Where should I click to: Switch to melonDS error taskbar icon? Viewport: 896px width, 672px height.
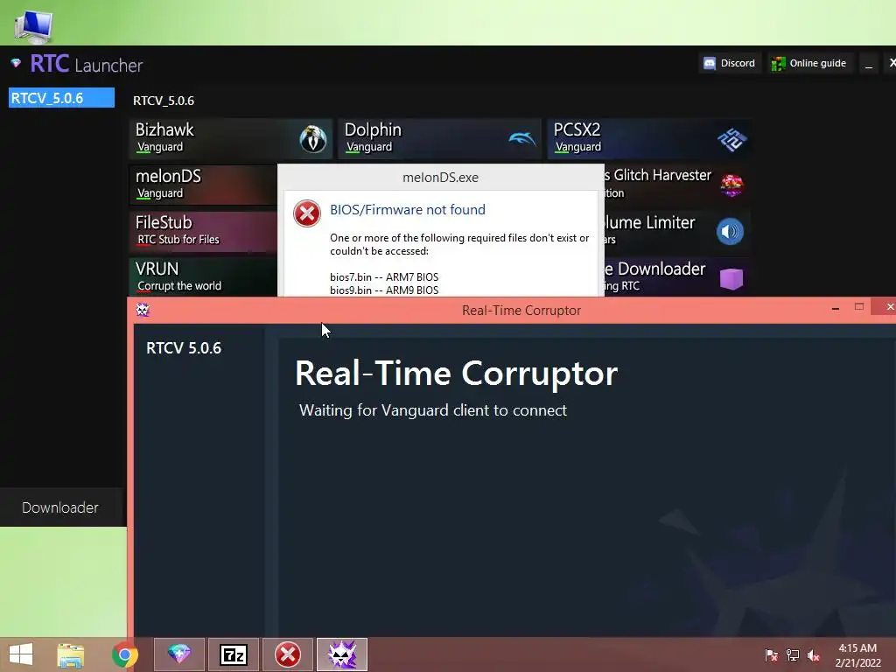point(287,654)
